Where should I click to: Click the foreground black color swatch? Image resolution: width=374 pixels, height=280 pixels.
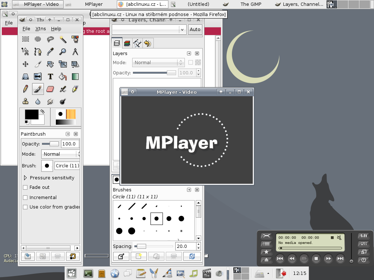tap(31, 114)
